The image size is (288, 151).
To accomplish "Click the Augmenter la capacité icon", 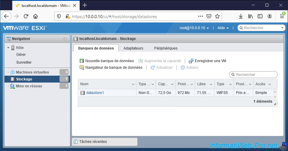I will coord(140,61).
